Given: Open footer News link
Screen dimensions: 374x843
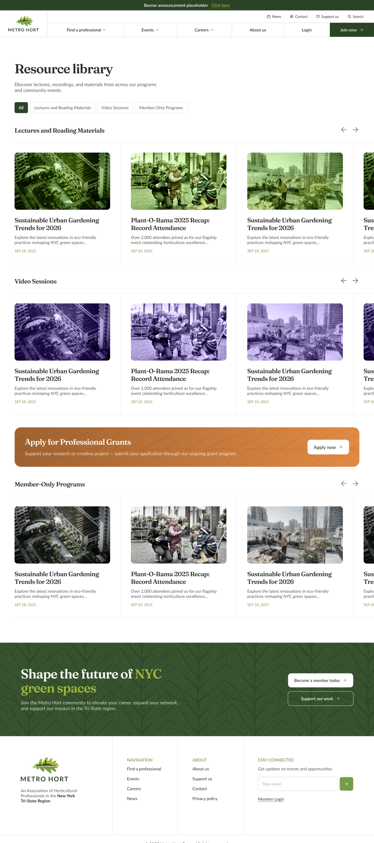Looking at the screenshot, I should tap(132, 799).
